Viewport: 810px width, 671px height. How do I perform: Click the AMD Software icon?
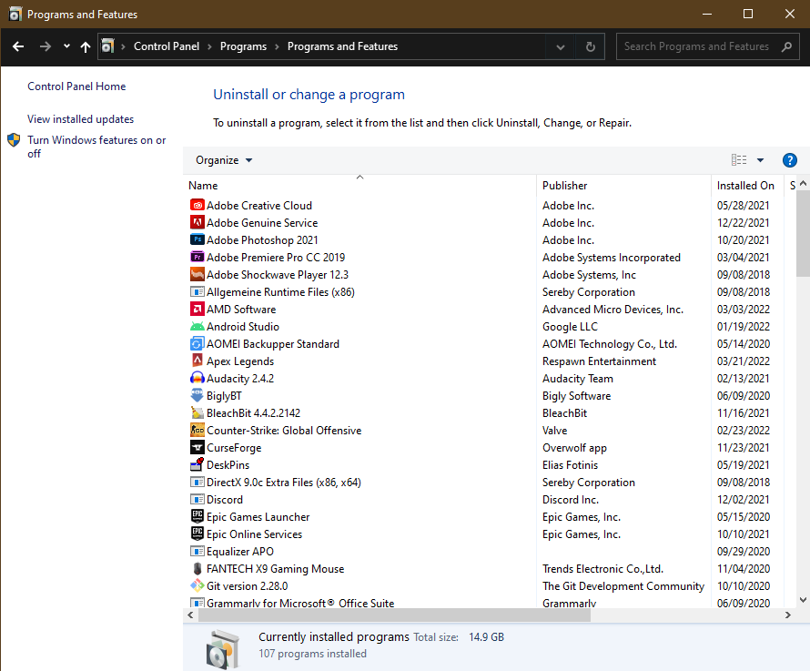pyautogui.click(x=197, y=310)
